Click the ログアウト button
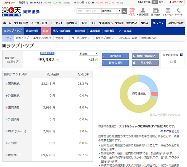This screenshot has height=167, width=187. 176,2
